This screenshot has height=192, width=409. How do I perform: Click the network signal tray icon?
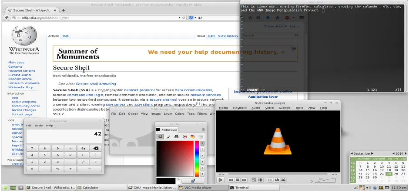tap(355, 188)
